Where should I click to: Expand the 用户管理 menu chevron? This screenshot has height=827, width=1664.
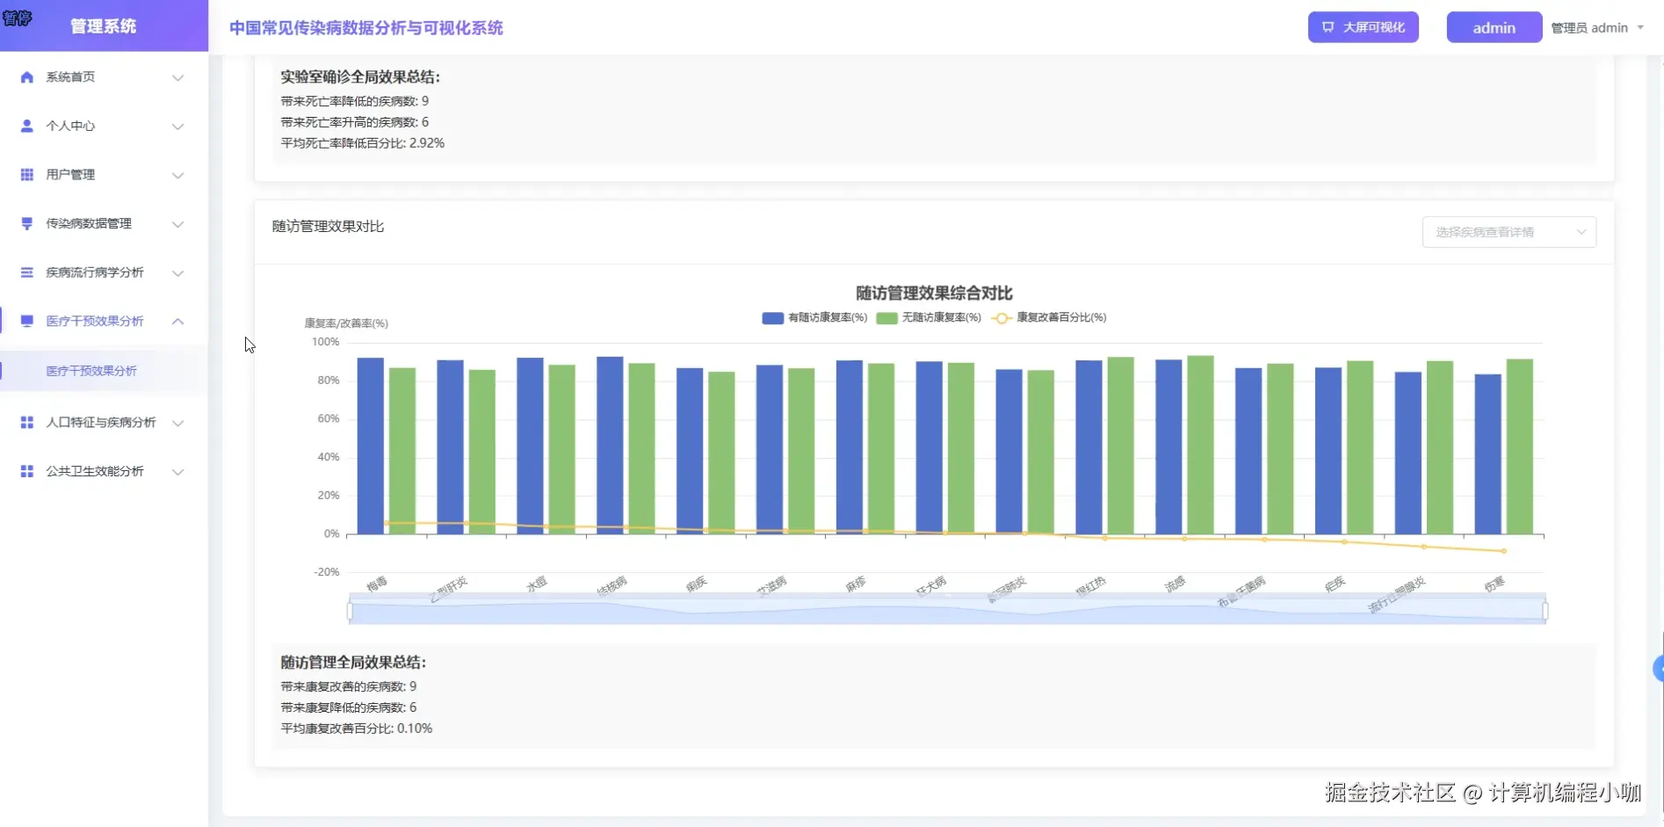tap(178, 175)
